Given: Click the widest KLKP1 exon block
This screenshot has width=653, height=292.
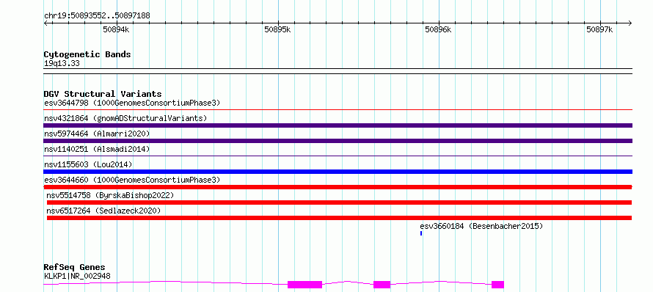Looking at the screenshot, I should (304, 285).
